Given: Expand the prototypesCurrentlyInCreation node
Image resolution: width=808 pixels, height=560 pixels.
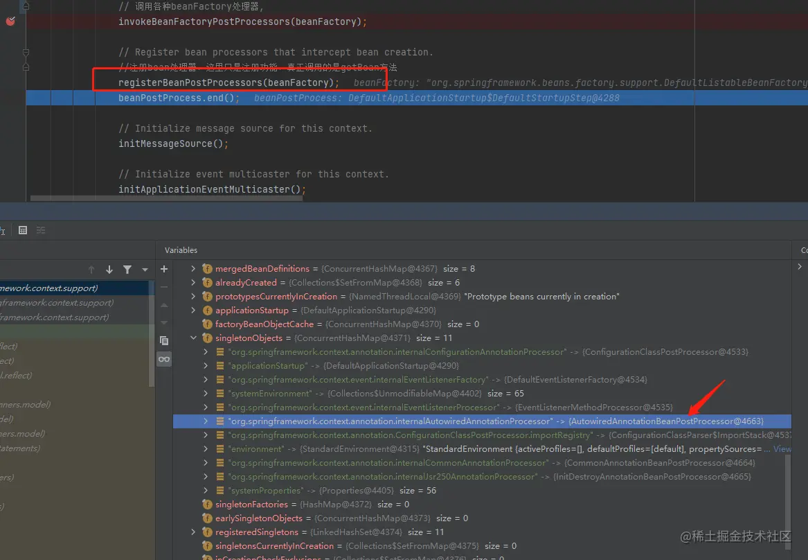Looking at the screenshot, I should point(192,296).
